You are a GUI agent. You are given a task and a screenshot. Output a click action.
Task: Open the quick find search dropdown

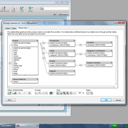click(x=42, y=8)
